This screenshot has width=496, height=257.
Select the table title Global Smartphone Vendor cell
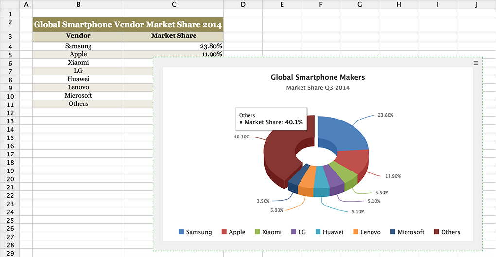pyautogui.click(x=128, y=24)
